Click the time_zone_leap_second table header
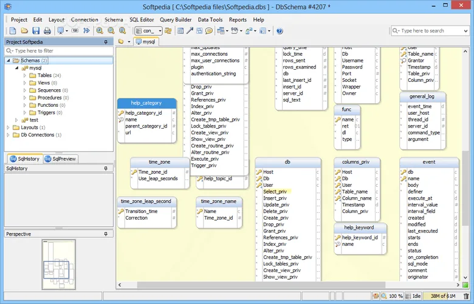This screenshot has width=474, height=304. 146,201
